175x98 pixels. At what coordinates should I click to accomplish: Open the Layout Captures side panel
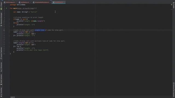point(1,53)
